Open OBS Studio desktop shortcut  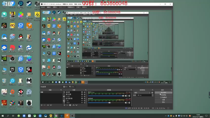pos(12,60)
